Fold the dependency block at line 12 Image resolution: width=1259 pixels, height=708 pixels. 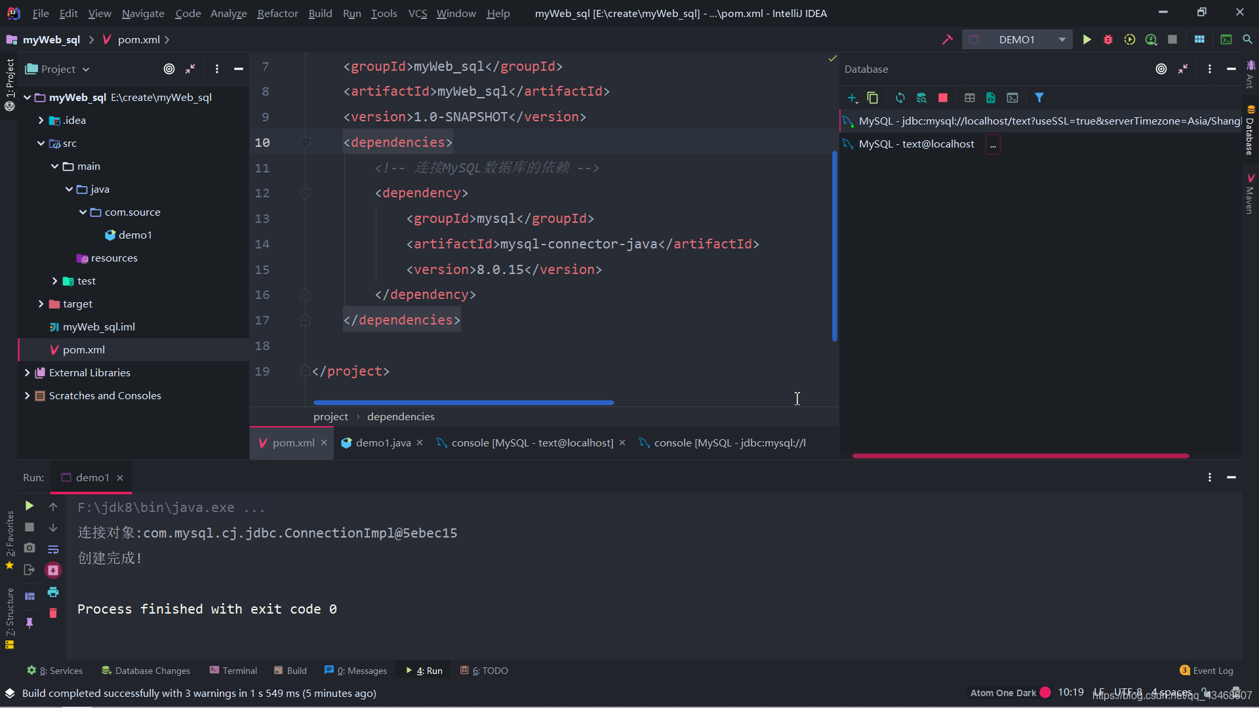[x=305, y=193]
